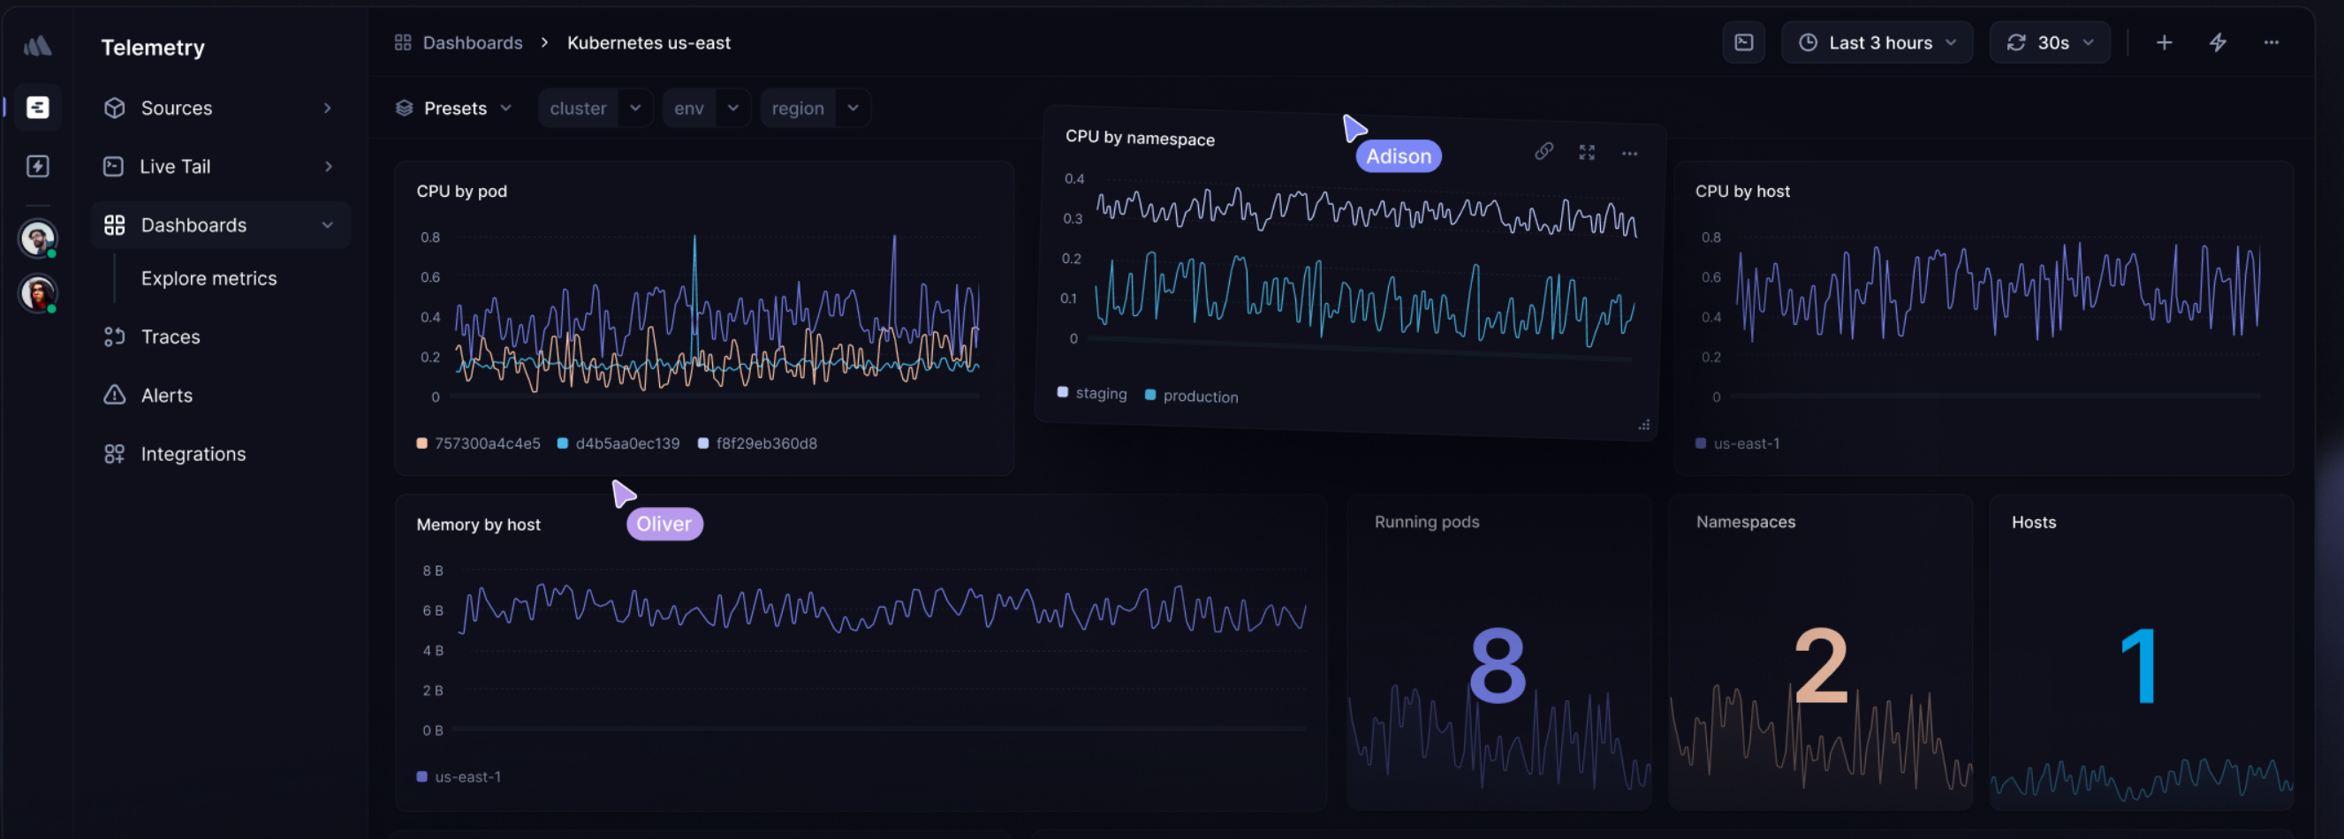2344x839 pixels.
Task: Click the CPU by pod panel title
Action: pos(461,191)
